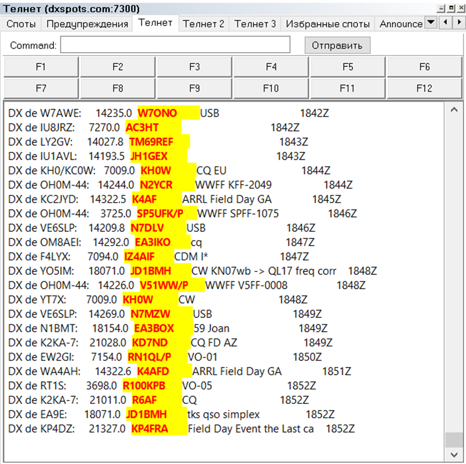Viewport: 466px width, 464px height.
Task: Click the spot list scrollbar thumb
Action: click(x=454, y=440)
